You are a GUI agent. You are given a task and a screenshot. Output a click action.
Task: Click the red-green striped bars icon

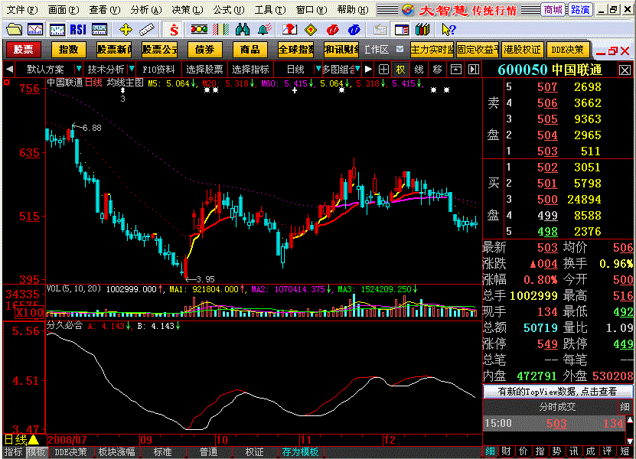220,30
